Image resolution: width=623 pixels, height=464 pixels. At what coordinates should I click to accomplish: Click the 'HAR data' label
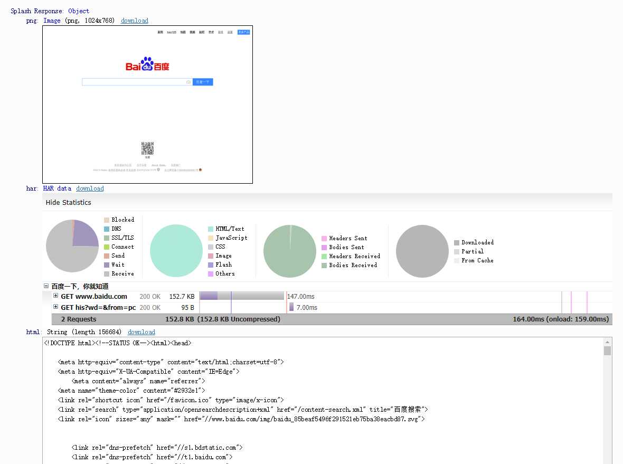(x=57, y=188)
